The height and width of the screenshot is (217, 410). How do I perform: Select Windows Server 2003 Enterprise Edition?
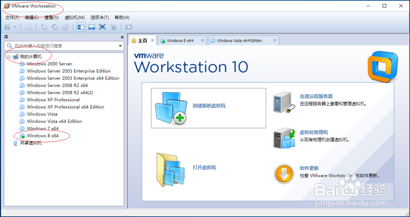69,71
